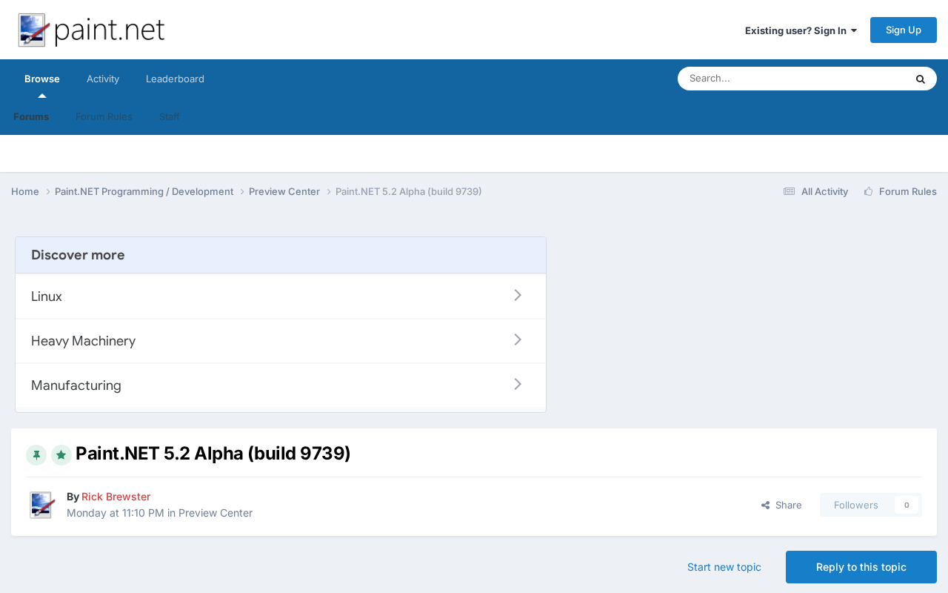Open Rick Brewster's profile link

pyautogui.click(x=116, y=497)
